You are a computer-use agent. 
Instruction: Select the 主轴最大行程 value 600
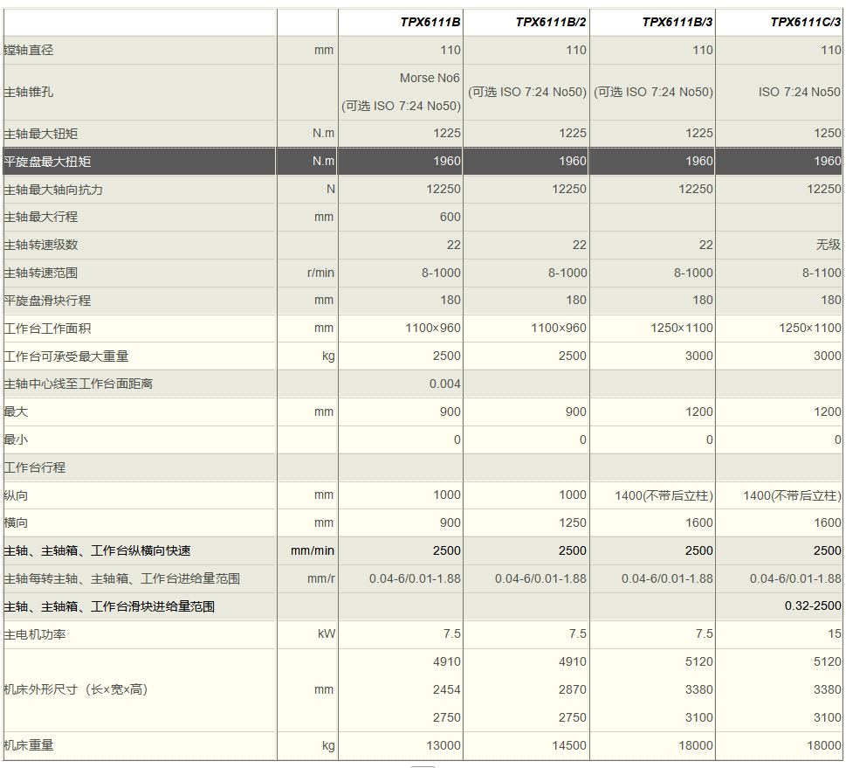450,217
